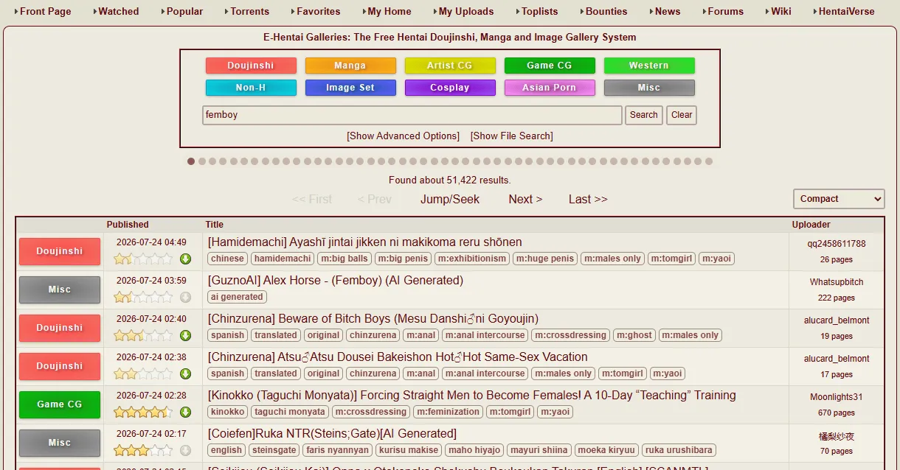The height and width of the screenshot is (470, 900).
Task: Click star rating on the 02:40 row
Action: pos(143,335)
